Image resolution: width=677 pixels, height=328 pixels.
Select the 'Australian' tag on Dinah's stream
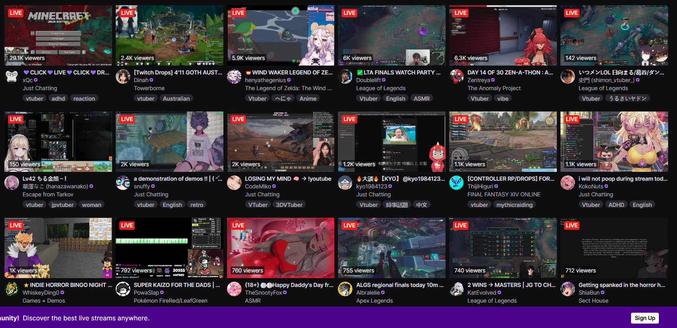176,99
